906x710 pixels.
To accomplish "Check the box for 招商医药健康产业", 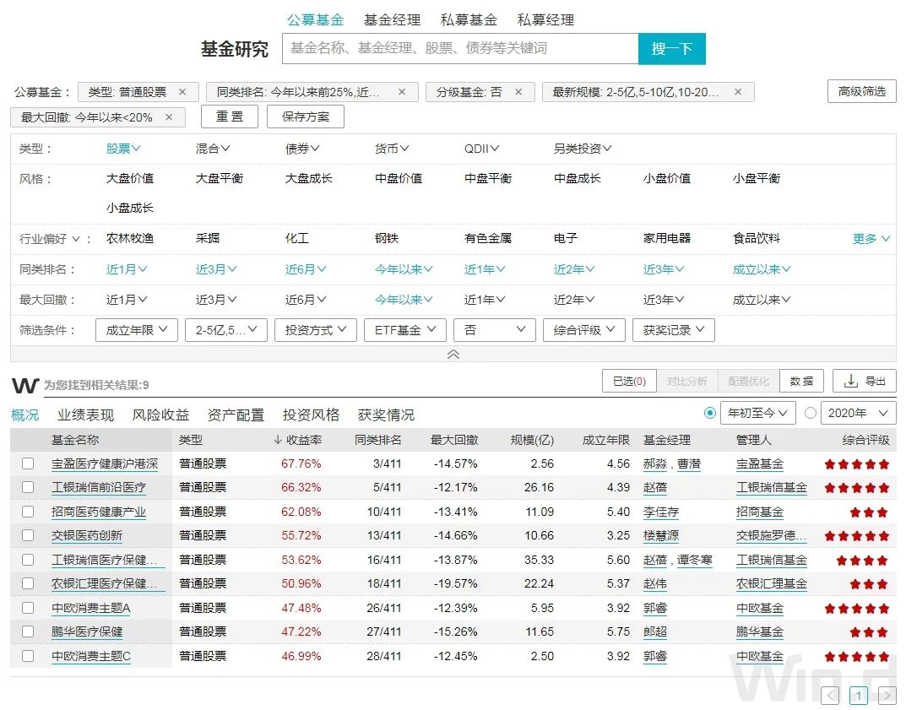I will (28, 512).
